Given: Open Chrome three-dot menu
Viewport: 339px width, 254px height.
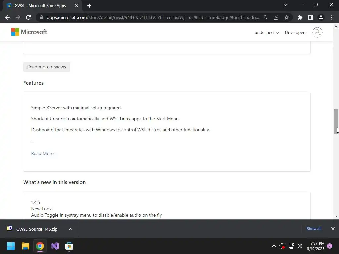Looking at the screenshot, I should [332, 17].
